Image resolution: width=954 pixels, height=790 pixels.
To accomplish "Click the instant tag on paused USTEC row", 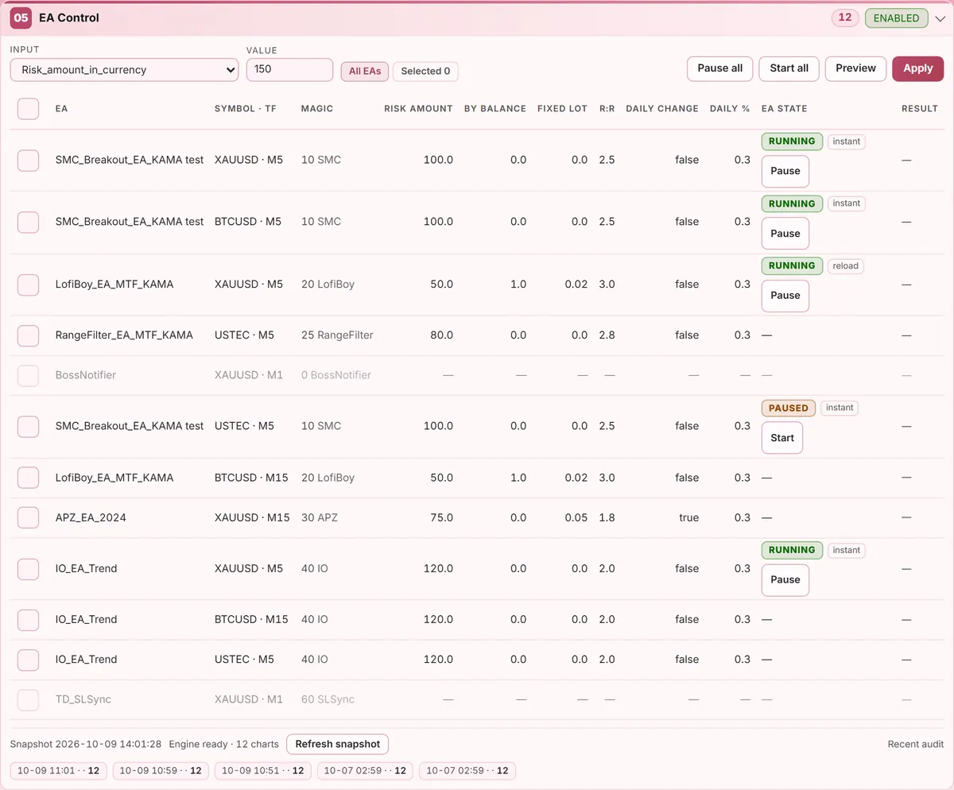I will coord(840,409).
